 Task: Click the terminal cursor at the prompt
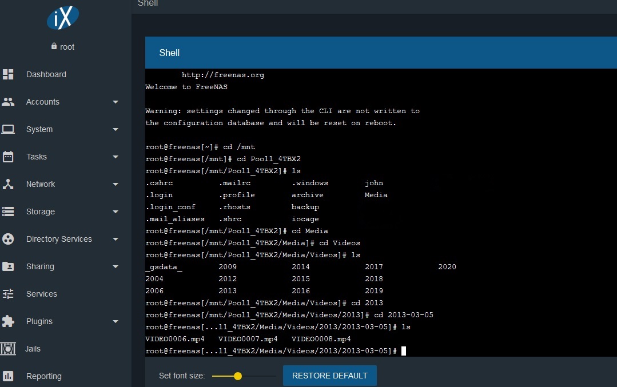403,351
